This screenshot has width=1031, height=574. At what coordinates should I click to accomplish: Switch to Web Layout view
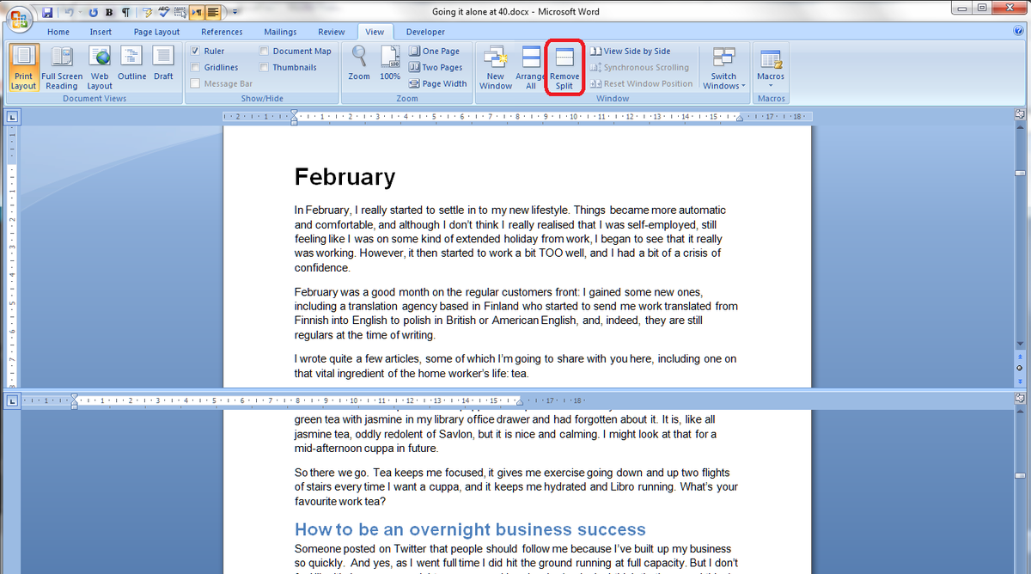[100, 68]
